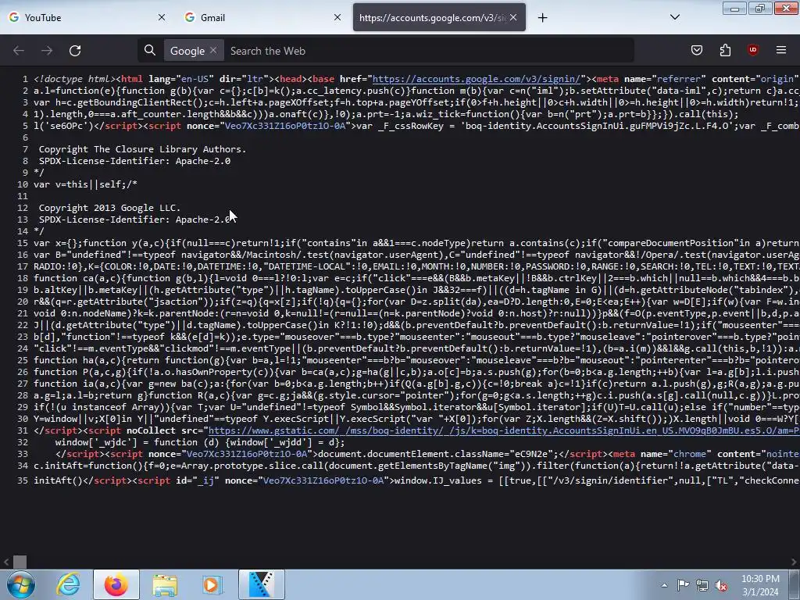Open the Extensions puzzle icon
Screen dimensions: 800x600
point(725,50)
